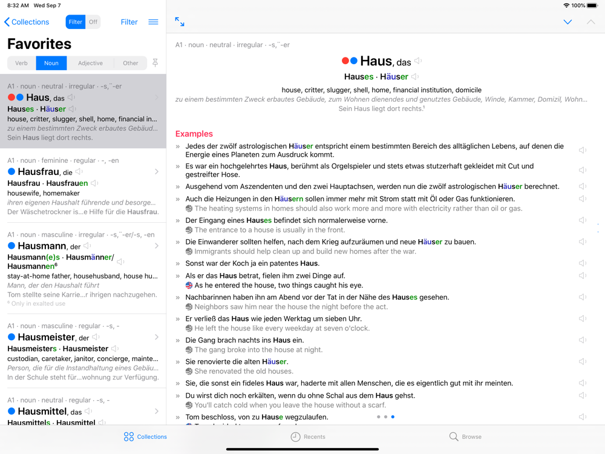Play audio for 'Auch die Heizungen' example

pos(583,199)
